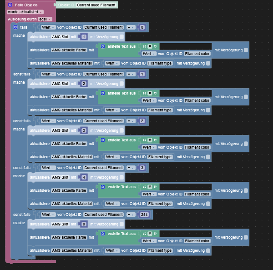Screen dimensions: 273x270
Task: Click gear on erstelle Text aus under AMS Slot 1
Action: [x=103, y=46]
